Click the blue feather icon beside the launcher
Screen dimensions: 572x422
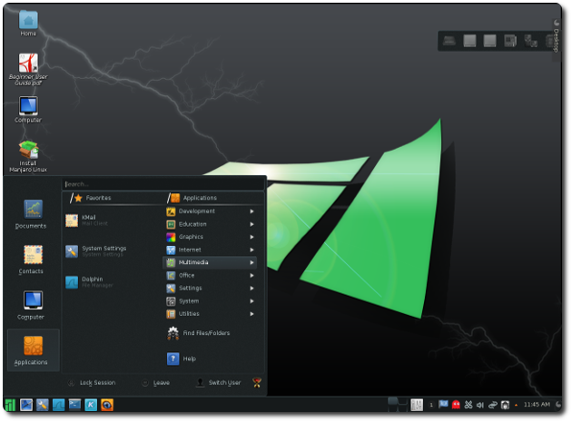click(26, 405)
